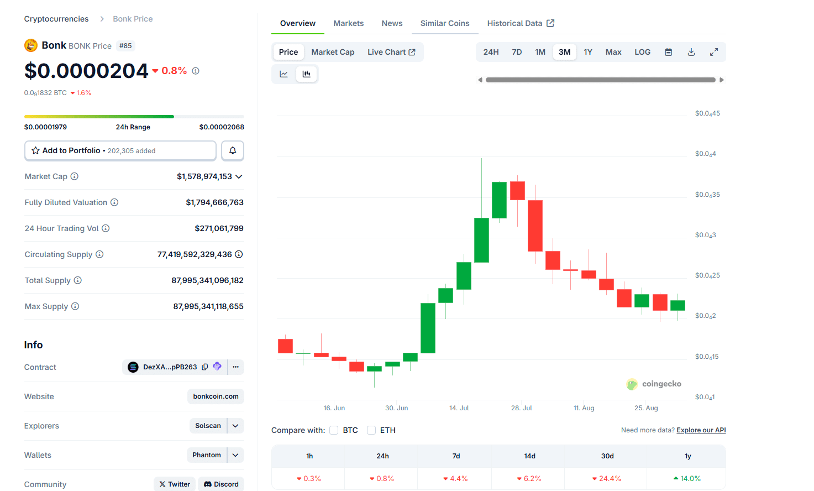Visit bonkcoin.com website
Image resolution: width=814 pixels, height=491 pixels.
click(216, 396)
